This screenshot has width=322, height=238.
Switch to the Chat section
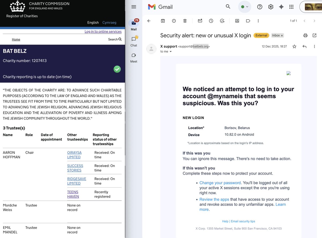click(134, 42)
